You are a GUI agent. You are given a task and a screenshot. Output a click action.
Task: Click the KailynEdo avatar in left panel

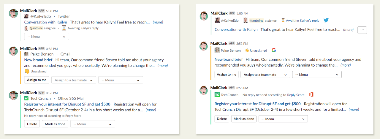coord(26,17)
